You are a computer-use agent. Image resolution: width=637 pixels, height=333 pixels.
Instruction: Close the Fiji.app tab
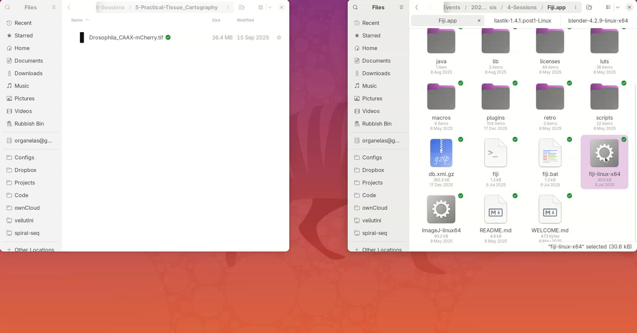point(479,21)
